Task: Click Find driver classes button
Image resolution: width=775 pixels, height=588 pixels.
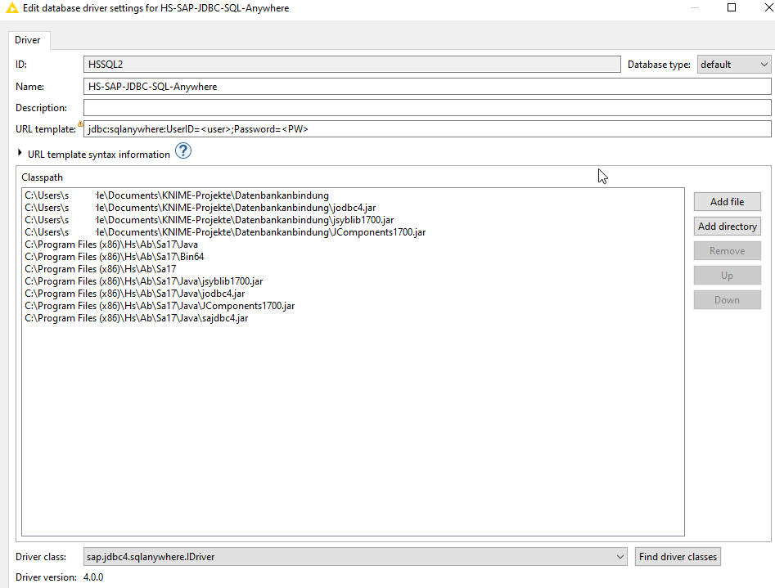Action: tap(678, 557)
